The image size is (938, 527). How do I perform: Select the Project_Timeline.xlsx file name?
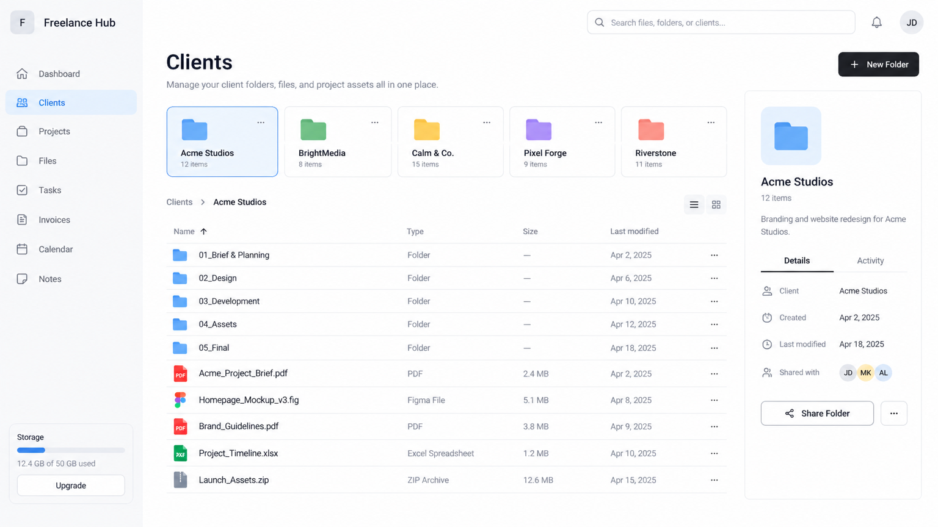tap(238, 453)
